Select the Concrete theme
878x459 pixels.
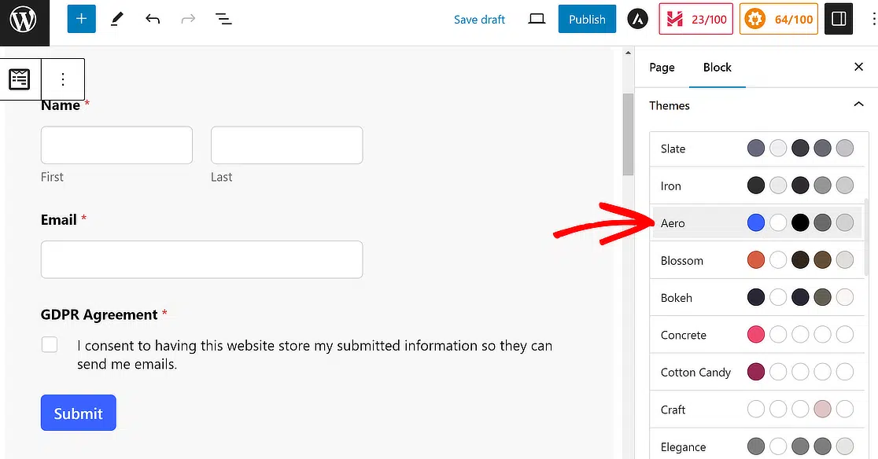pyautogui.click(x=757, y=335)
